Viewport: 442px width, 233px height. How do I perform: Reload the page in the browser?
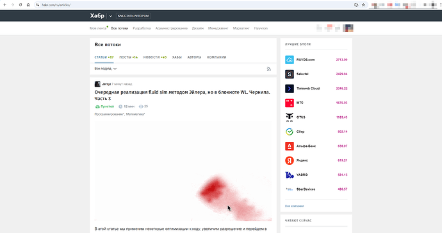(x=20, y=4)
